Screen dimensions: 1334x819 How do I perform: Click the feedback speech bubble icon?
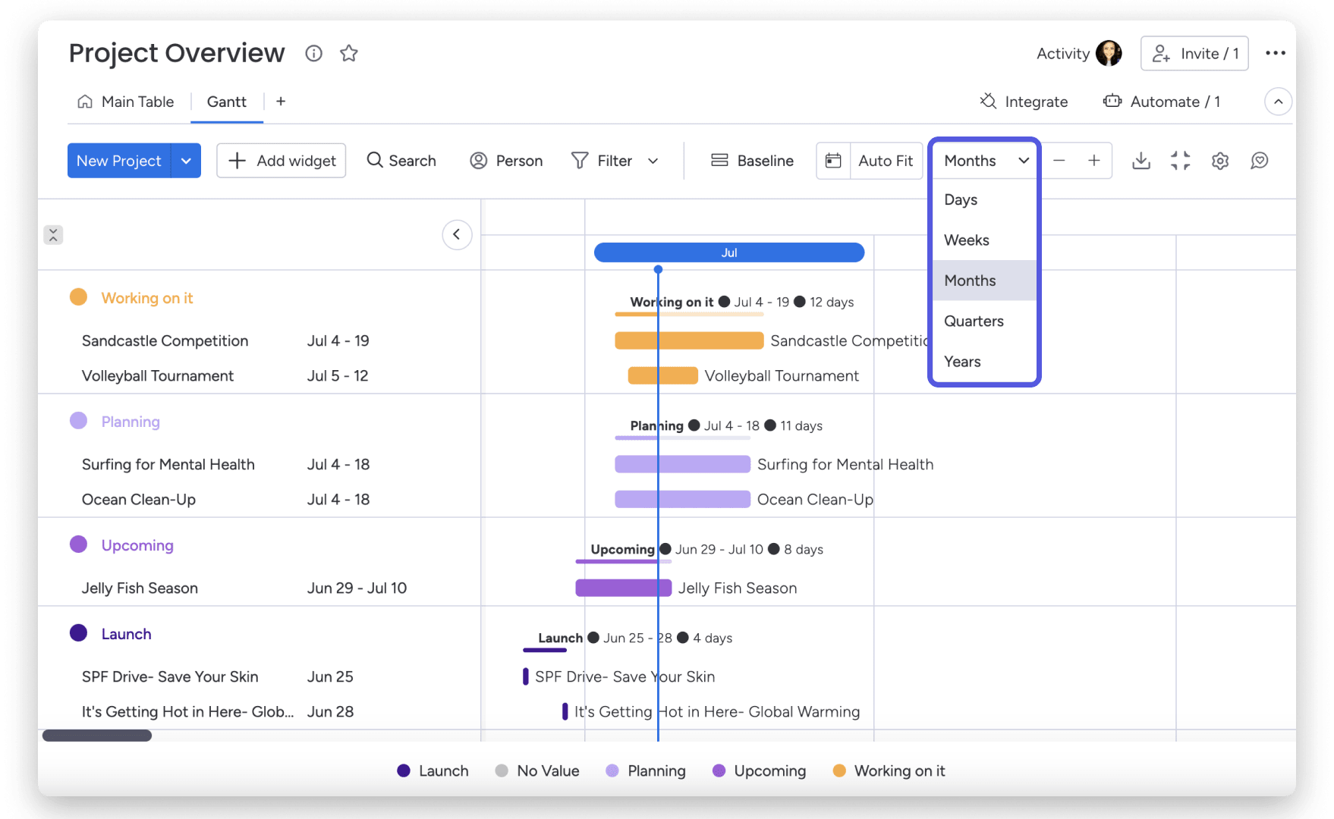pyautogui.click(x=1260, y=160)
